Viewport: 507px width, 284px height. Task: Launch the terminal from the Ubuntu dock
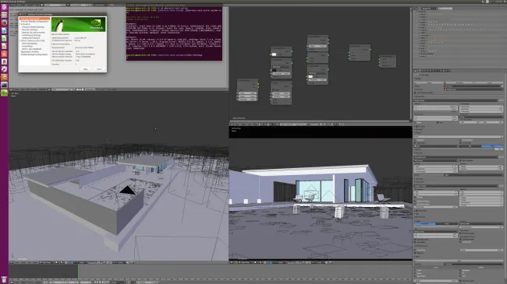tap(4, 85)
